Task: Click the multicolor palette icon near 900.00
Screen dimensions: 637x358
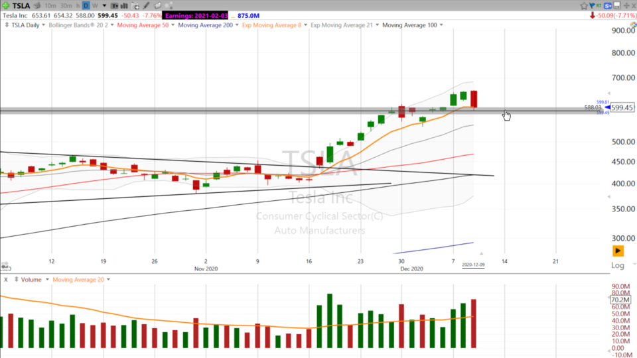Action: (634, 25)
